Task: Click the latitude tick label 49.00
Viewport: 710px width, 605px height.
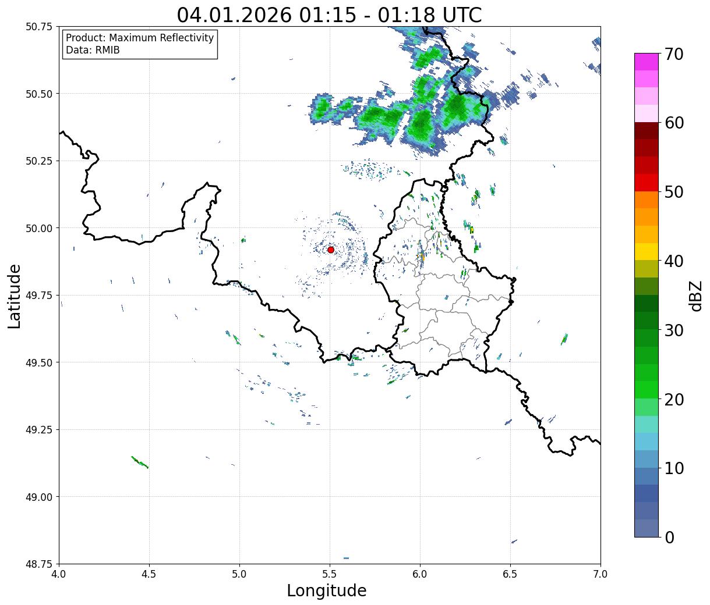Action: pos(39,497)
